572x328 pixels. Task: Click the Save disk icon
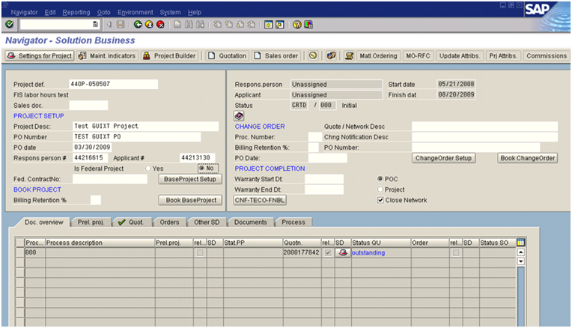120,25
